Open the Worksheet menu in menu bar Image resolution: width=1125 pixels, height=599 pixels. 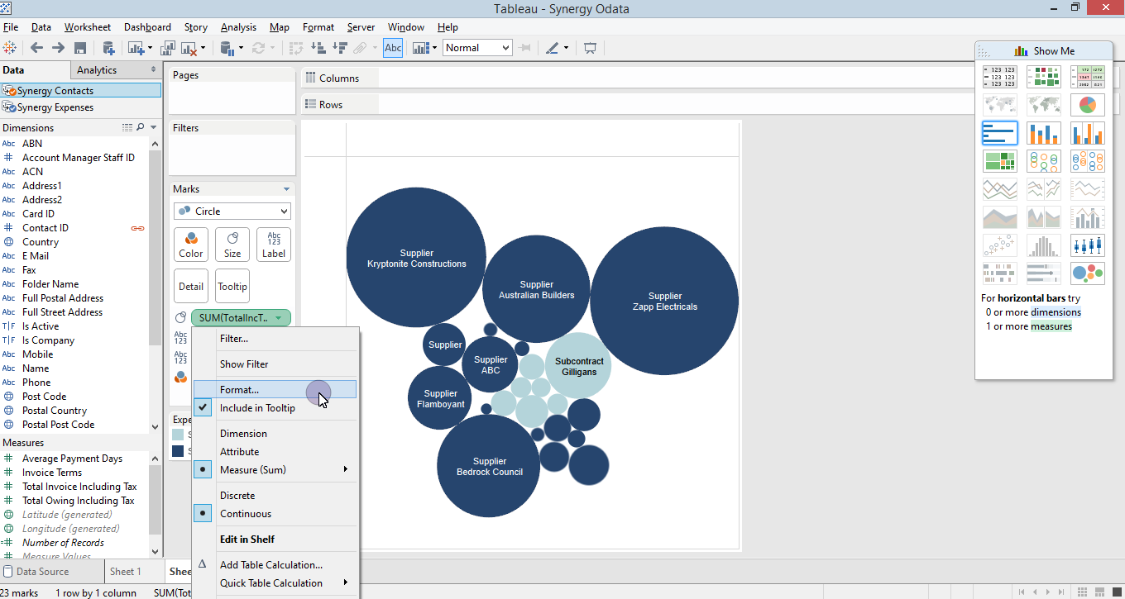(x=88, y=27)
